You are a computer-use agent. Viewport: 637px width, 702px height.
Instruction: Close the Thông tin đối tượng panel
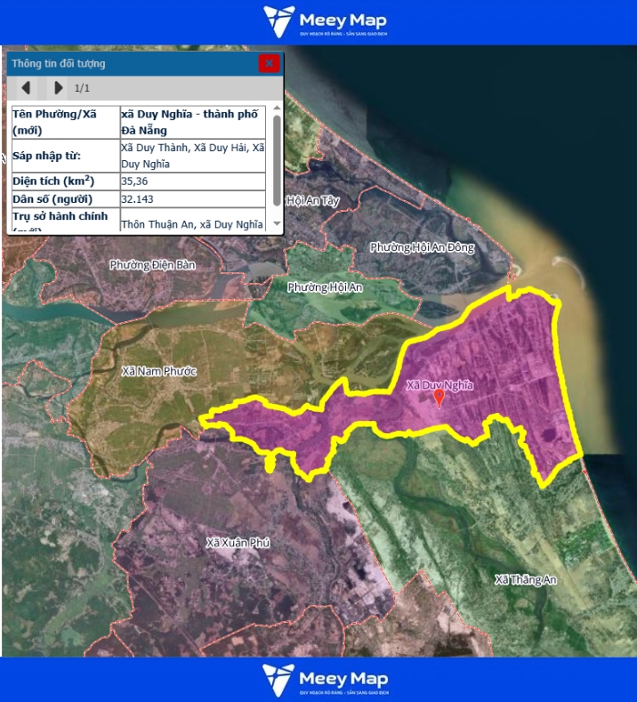(x=269, y=63)
